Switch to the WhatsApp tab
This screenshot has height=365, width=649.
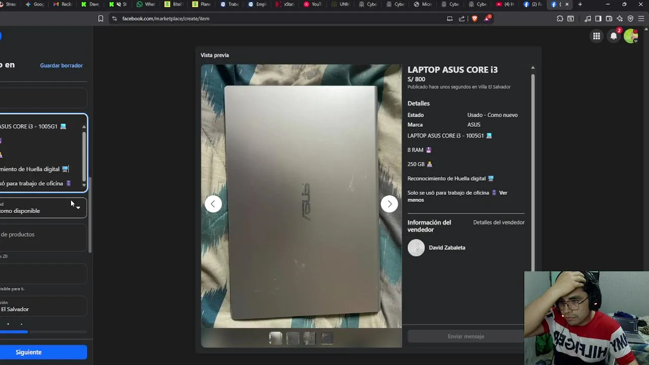[x=146, y=5]
